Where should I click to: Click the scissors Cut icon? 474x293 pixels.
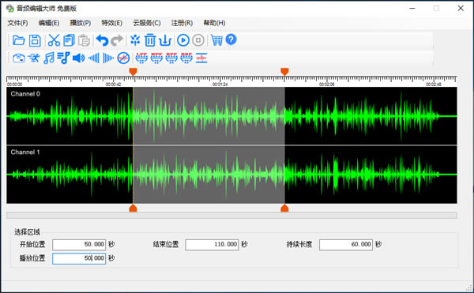(54, 40)
